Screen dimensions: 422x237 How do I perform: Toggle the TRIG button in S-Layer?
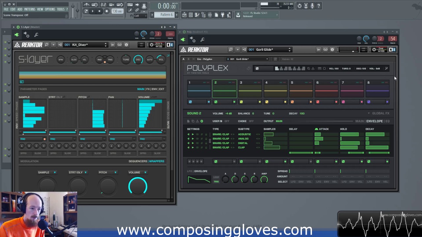110,60
